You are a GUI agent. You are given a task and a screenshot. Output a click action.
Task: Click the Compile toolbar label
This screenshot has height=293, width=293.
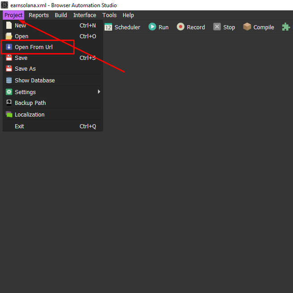point(264,27)
